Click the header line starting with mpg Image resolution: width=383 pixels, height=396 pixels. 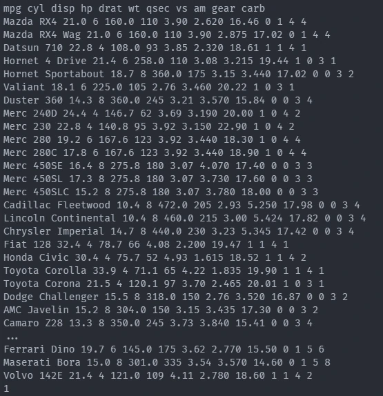pos(134,9)
